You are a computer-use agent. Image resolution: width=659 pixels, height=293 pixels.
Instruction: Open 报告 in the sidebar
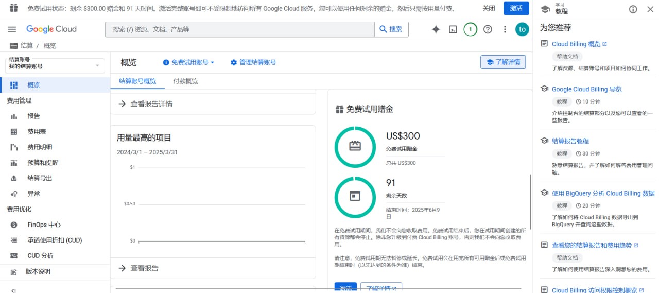(x=55, y=116)
